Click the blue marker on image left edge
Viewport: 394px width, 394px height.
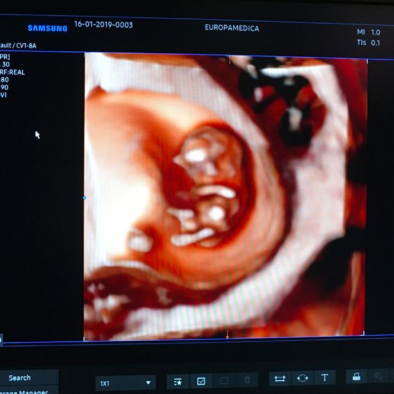pos(84,198)
